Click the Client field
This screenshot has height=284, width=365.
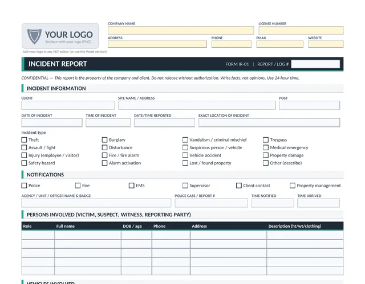click(x=68, y=105)
